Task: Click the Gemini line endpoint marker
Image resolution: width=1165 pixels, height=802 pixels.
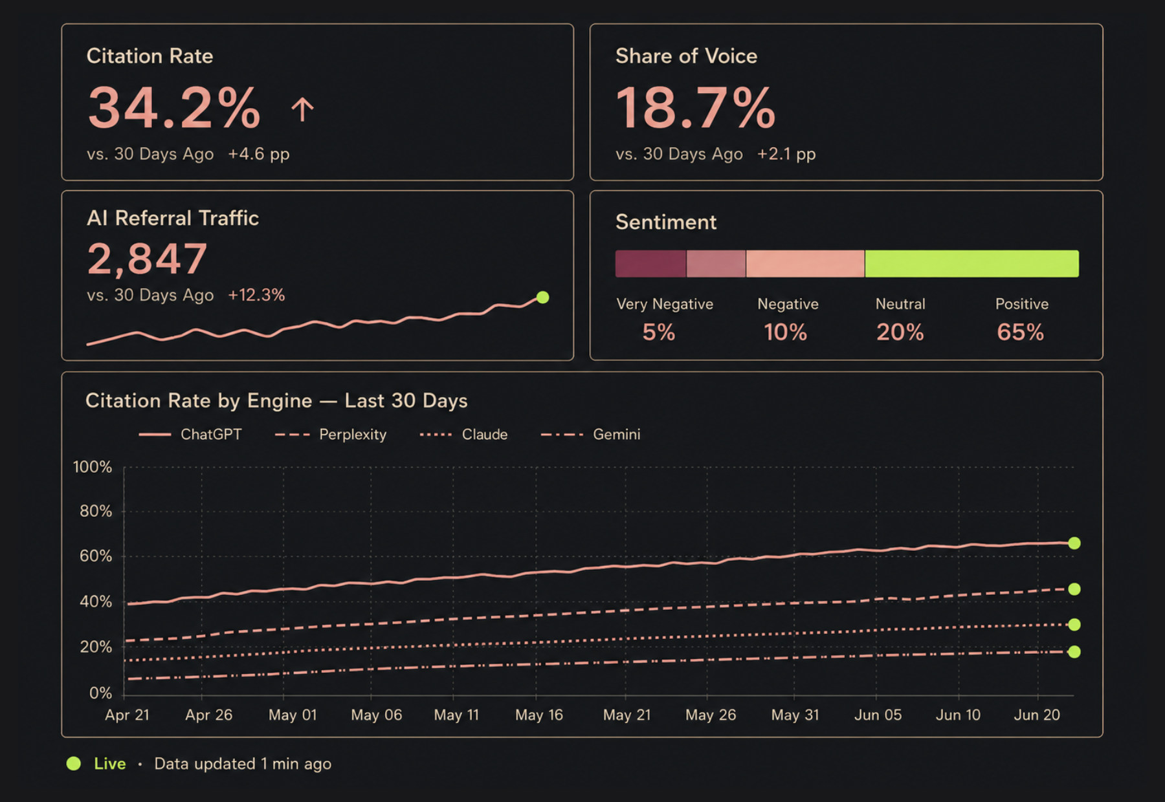Action: (x=1074, y=652)
